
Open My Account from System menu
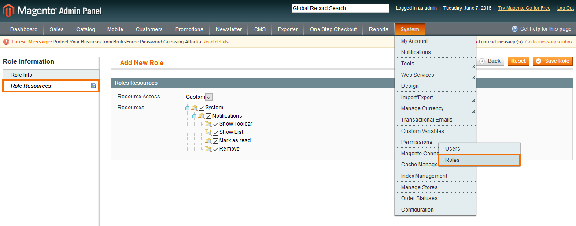coord(435,41)
